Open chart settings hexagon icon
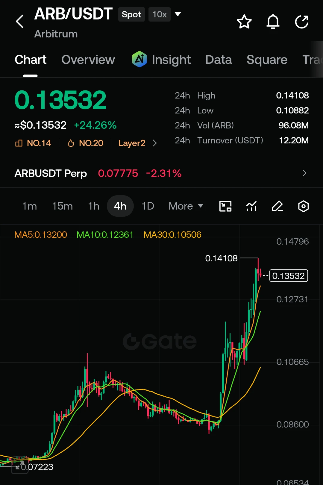 click(x=304, y=206)
